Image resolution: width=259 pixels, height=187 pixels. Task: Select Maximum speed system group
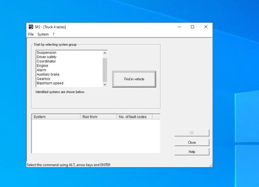click(x=69, y=83)
